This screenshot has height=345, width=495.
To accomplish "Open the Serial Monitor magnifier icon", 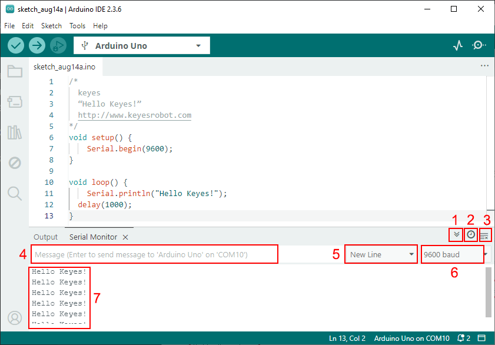I will pos(479,45).
